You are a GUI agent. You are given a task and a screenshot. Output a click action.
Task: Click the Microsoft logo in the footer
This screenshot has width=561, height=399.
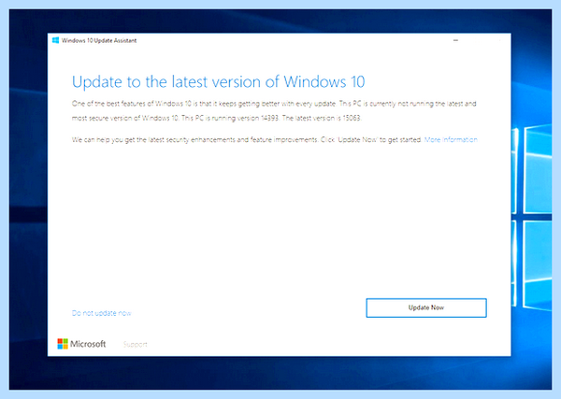click(81, 344)
